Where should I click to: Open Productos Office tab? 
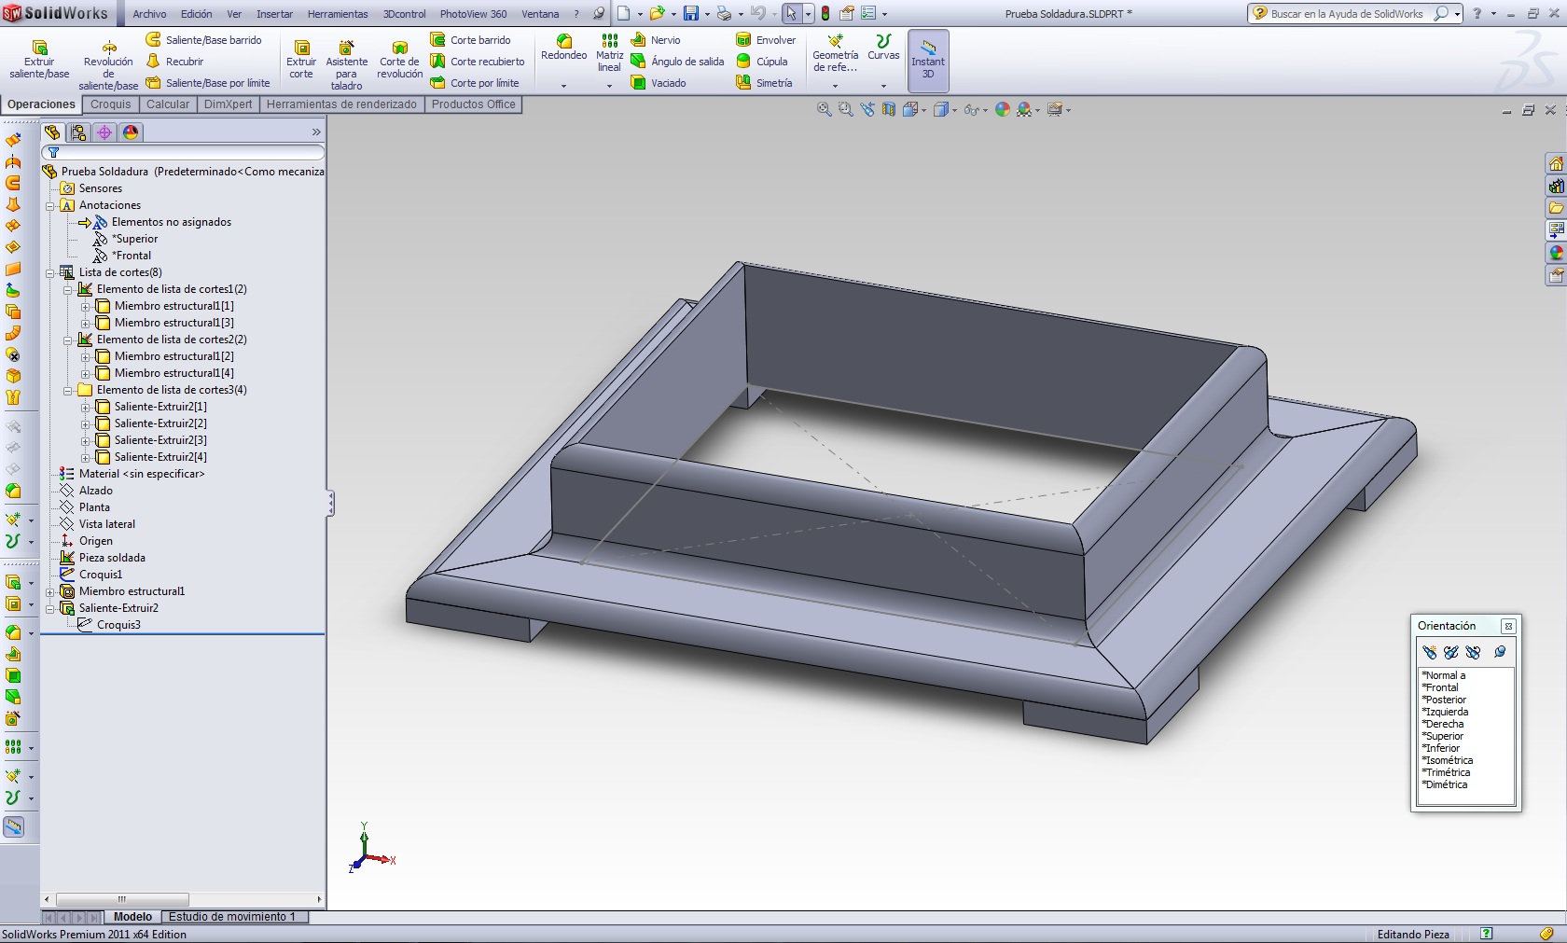click(x=473, y=104)
